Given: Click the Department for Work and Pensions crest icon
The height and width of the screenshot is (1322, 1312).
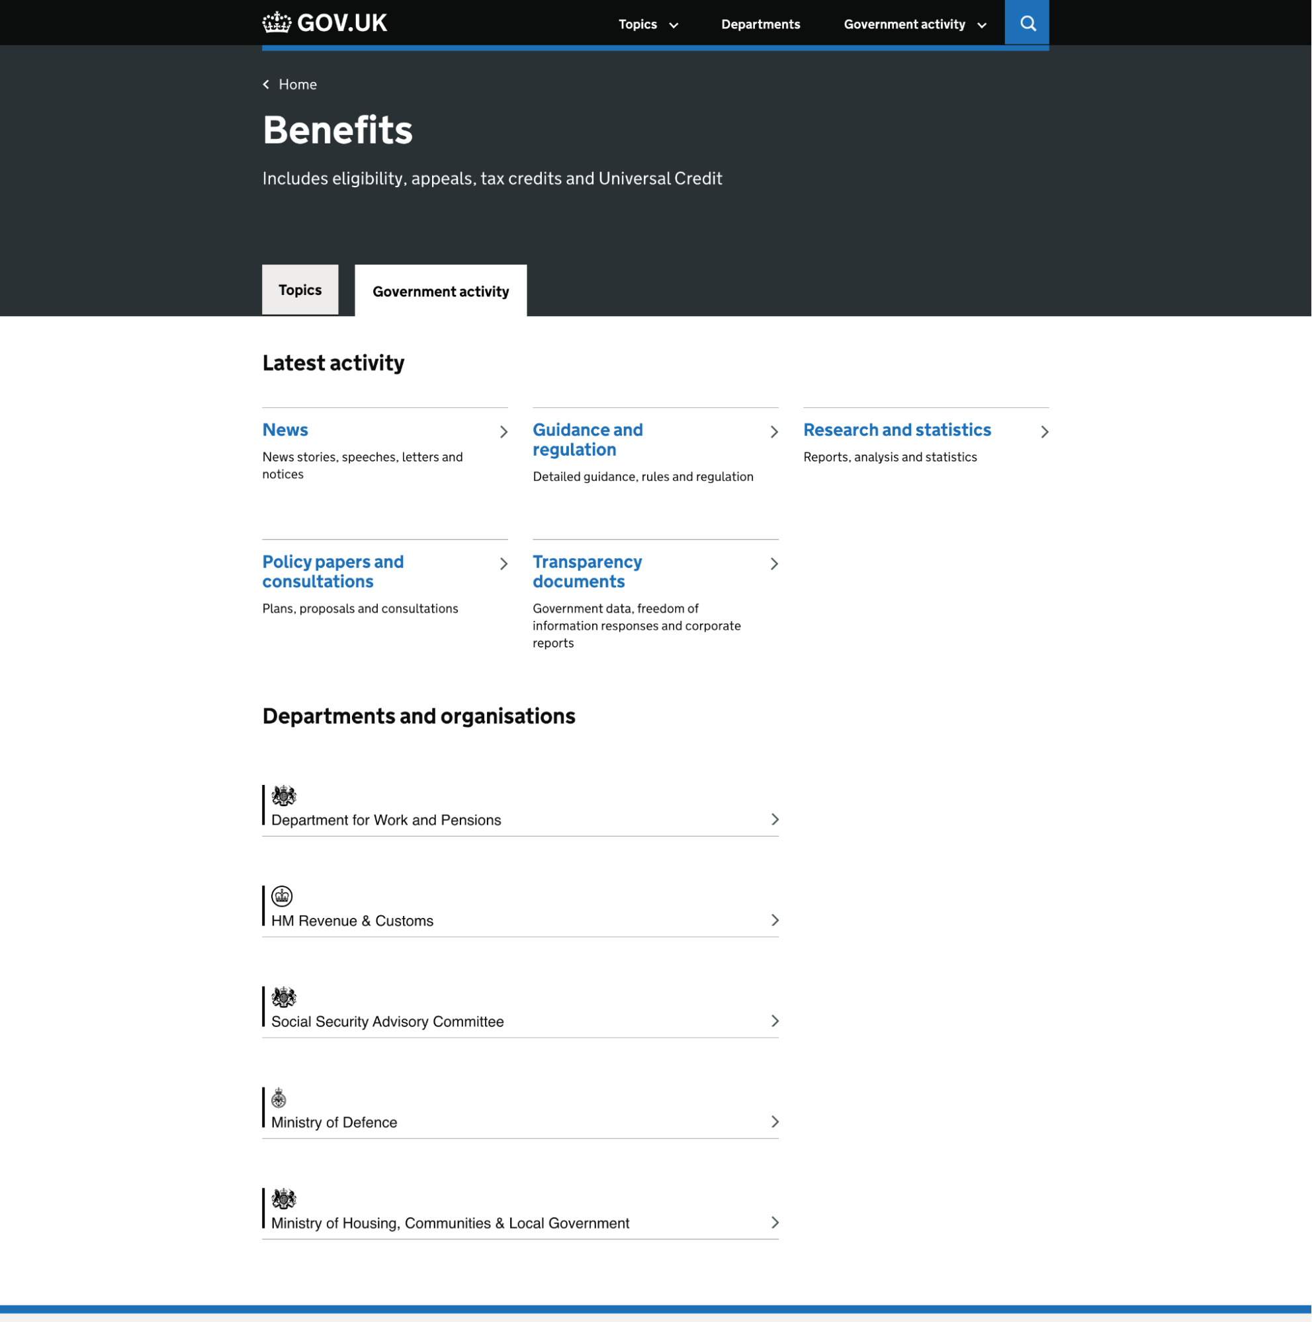Looking at the screenshot, I should coord(283,795).
